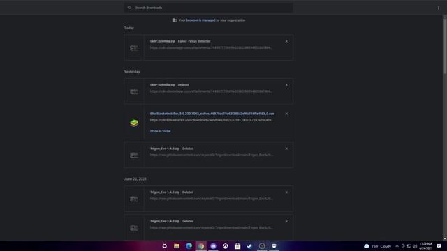This screenshot has width=447, height=251.
Task: Click the magnifier icon in the search bar
Action: tap(129, 8)
